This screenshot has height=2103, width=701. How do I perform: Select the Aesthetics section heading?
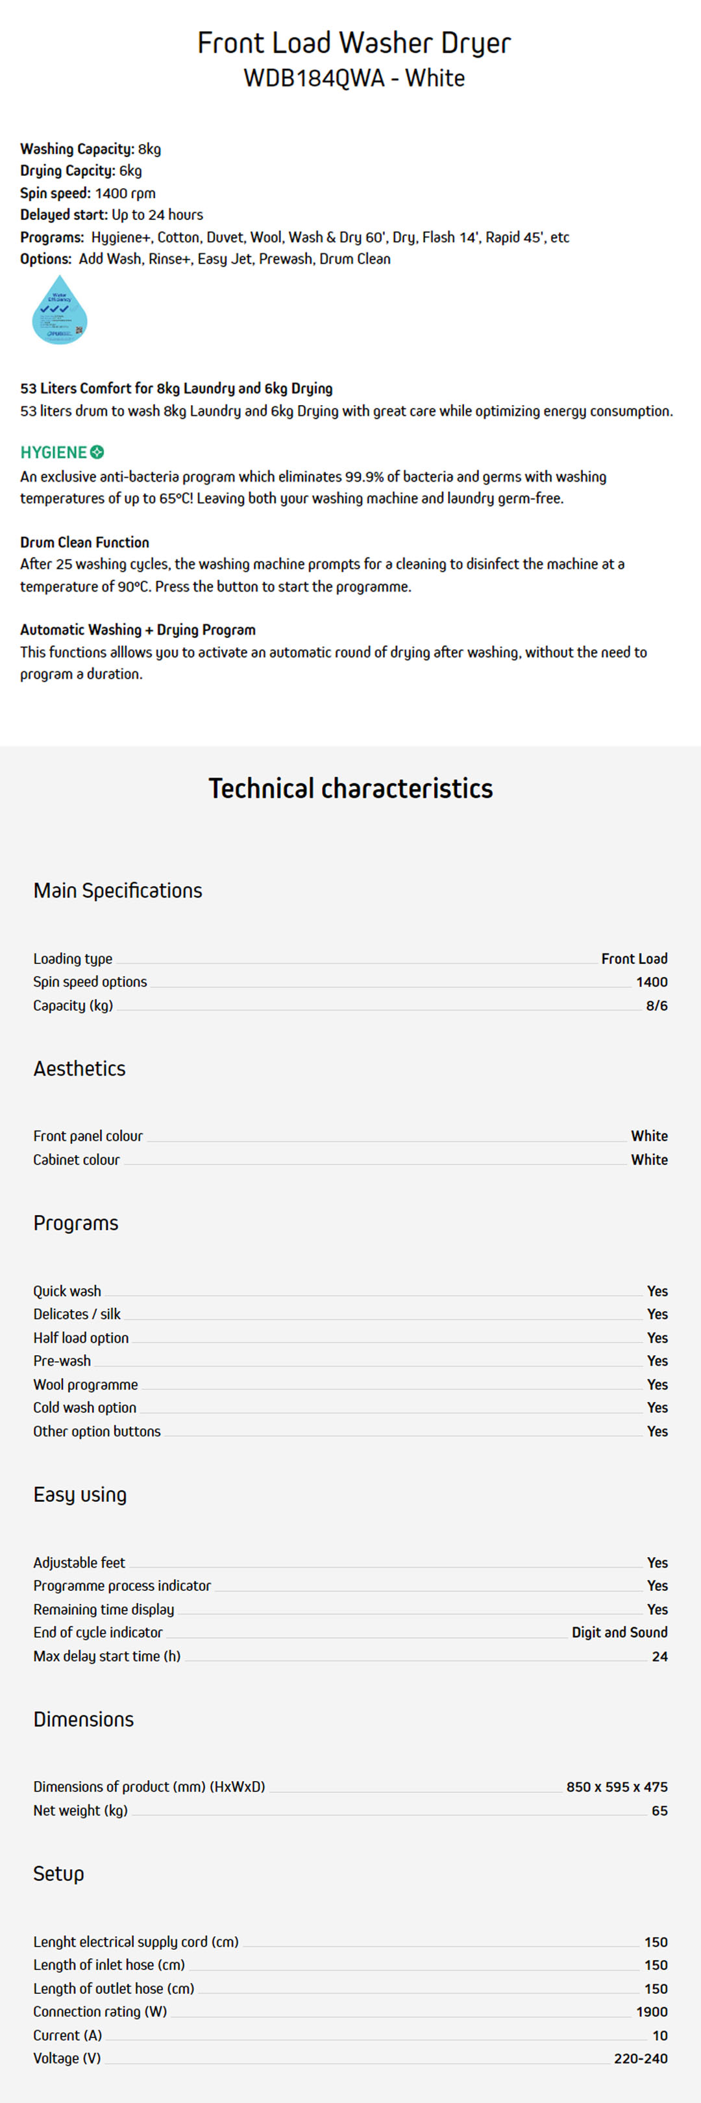pyautogui.click(x=79, y=1068)
